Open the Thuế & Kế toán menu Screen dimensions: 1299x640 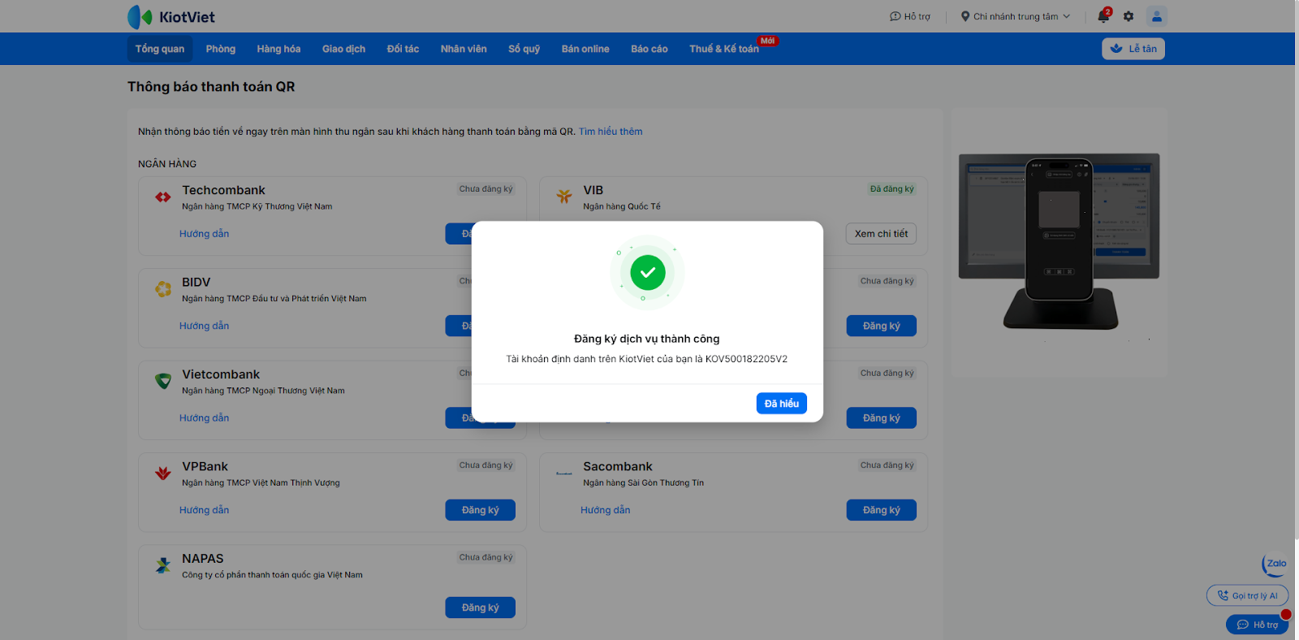pyautogui.click(x=724, y=49)
